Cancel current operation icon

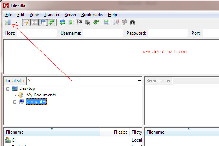(79, 22)
